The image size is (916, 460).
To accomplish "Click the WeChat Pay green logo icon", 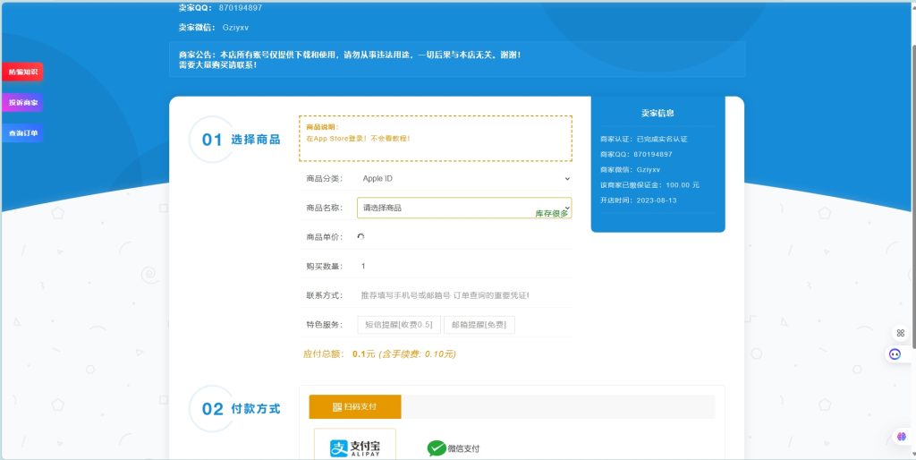I will point(437,448).
